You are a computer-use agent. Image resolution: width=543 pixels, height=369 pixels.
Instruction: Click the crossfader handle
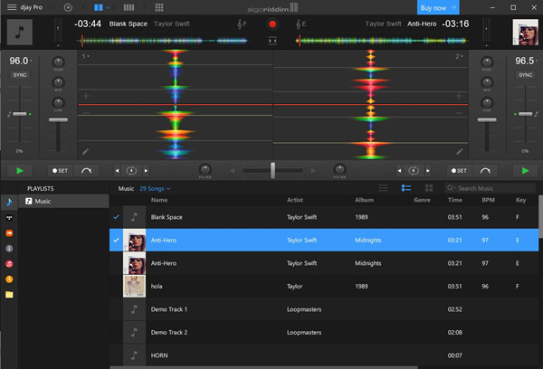point(273,170)
